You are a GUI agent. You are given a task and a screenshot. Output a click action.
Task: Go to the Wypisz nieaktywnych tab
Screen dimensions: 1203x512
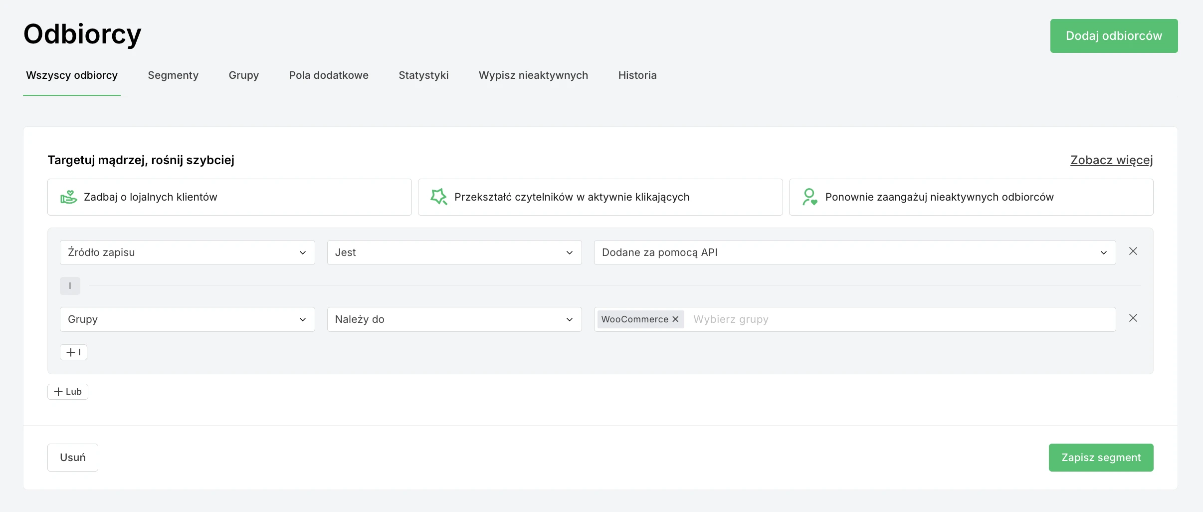click(x=533, y=75)
